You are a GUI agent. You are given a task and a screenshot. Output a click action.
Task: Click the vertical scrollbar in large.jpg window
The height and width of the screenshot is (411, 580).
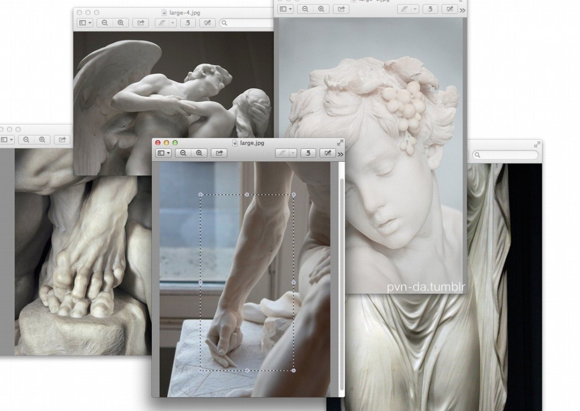342,280
